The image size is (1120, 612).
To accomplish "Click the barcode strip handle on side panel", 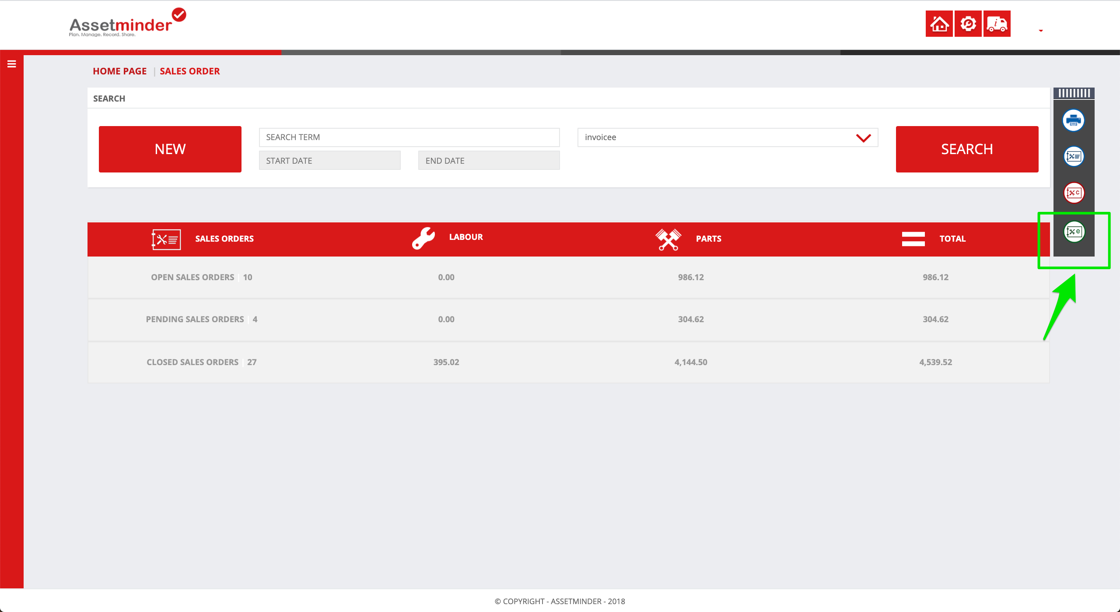I will (x=1074, y=93).
